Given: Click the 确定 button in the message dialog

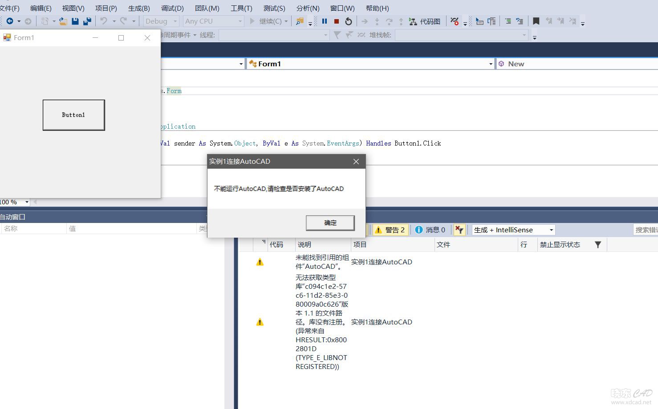Looking at the screenshot, I should (x=330, y=223).
